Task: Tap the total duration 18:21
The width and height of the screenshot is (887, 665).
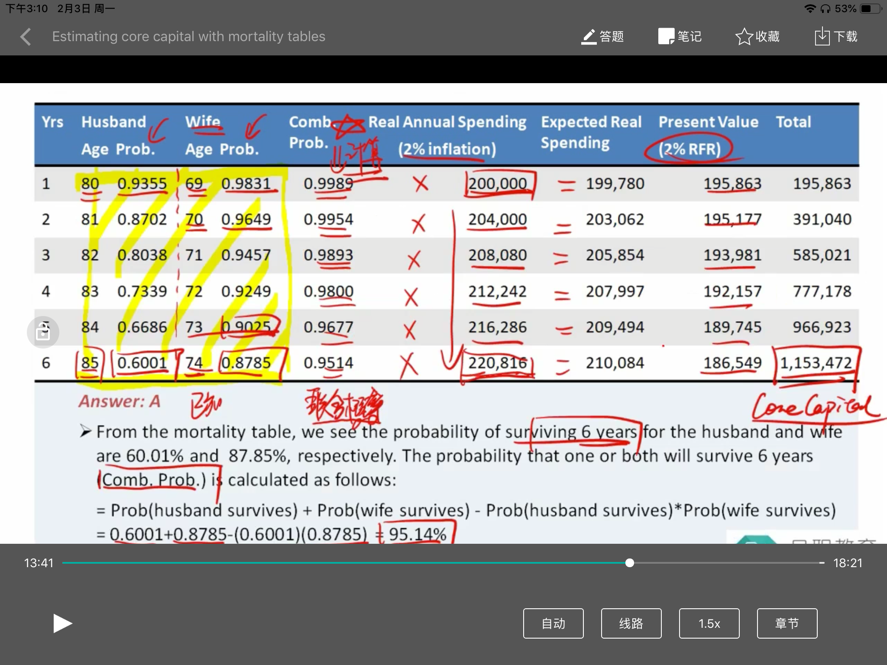Action: [x=848, y=563]
